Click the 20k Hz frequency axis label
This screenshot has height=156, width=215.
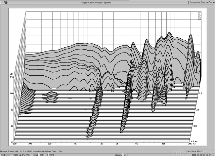click(x=191, y=144)
